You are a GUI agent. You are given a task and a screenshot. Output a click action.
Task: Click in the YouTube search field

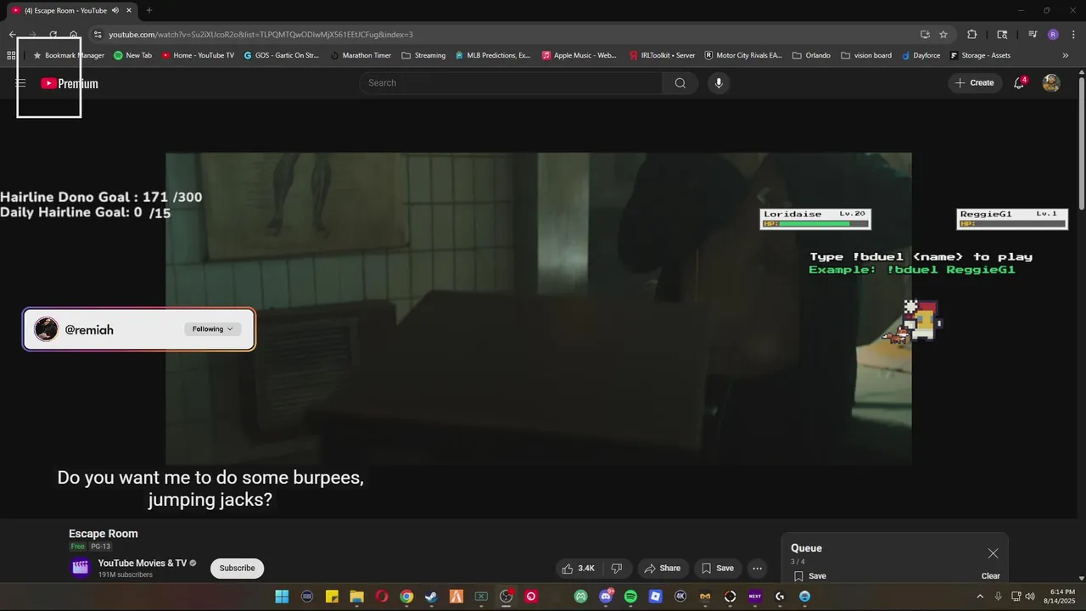[512, 83]
